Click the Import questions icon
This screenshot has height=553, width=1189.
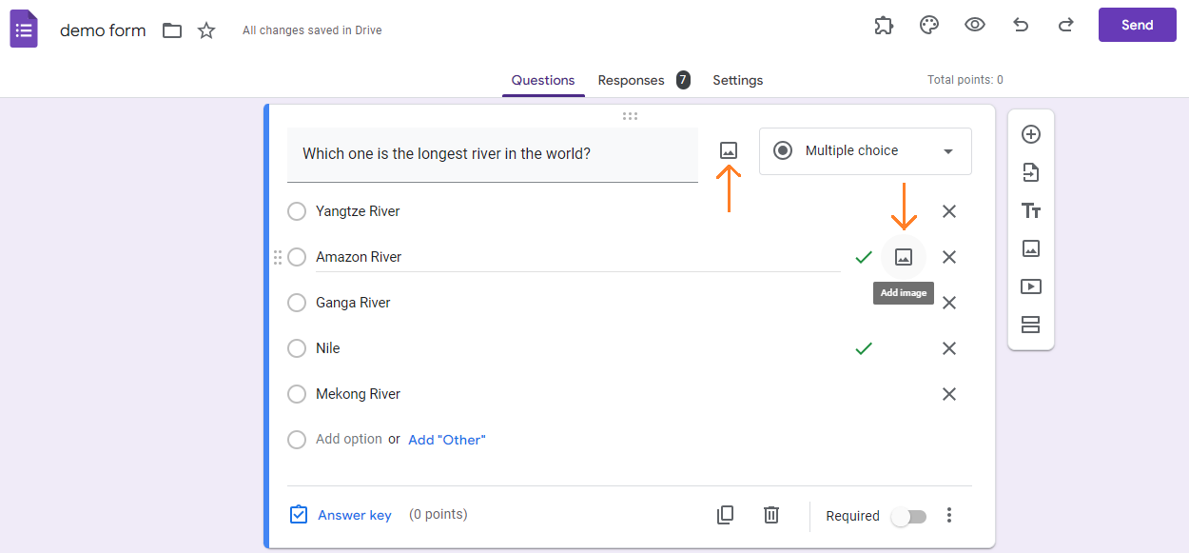click(x=1030, y=172)
